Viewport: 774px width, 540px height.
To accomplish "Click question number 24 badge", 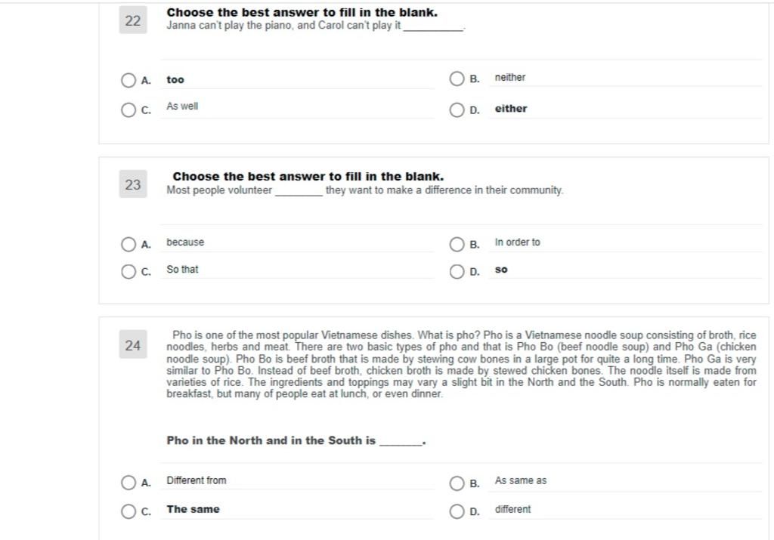I will 133,344.
